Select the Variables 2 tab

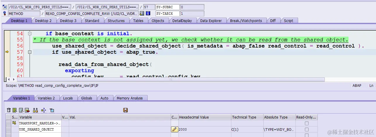click(46, 98)
